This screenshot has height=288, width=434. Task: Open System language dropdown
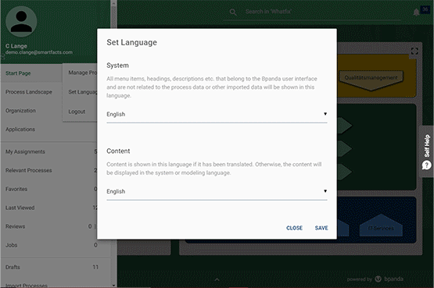(217, 114)
